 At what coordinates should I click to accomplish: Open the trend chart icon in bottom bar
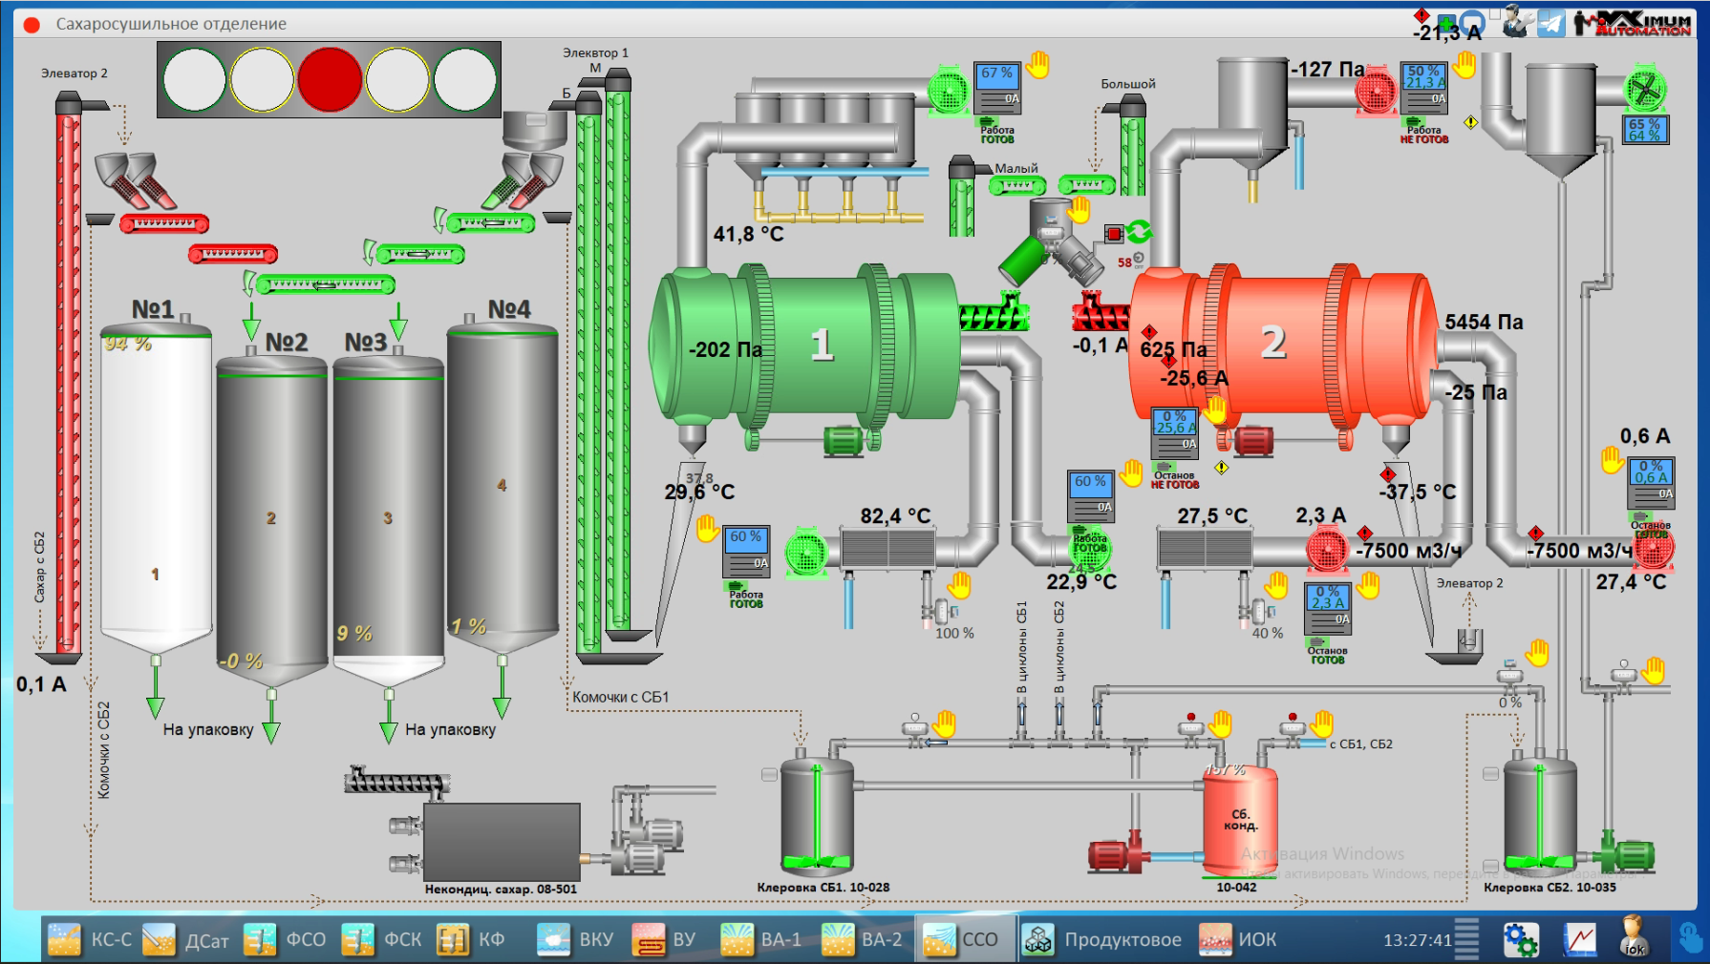tap(1579, 940)
